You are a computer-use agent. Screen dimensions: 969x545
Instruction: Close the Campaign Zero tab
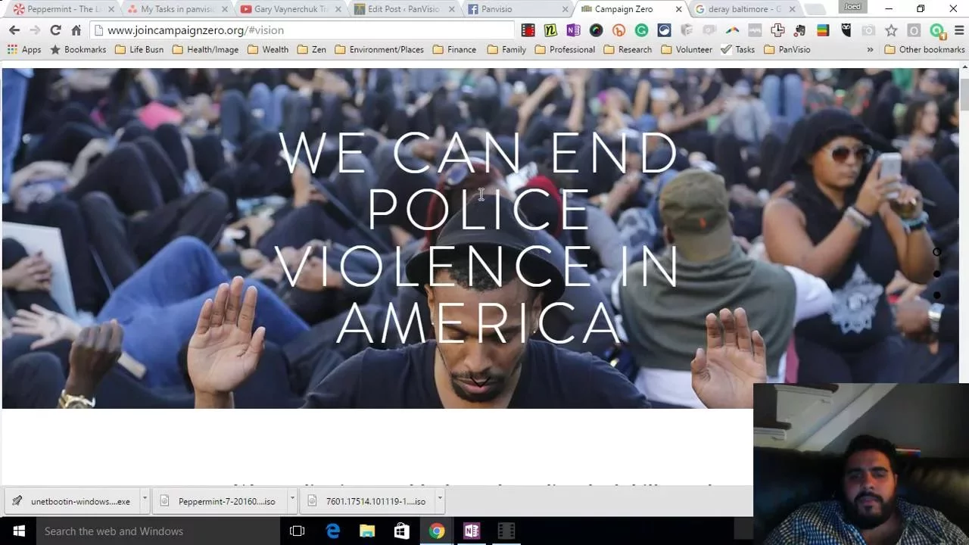[x=678, y=9]
